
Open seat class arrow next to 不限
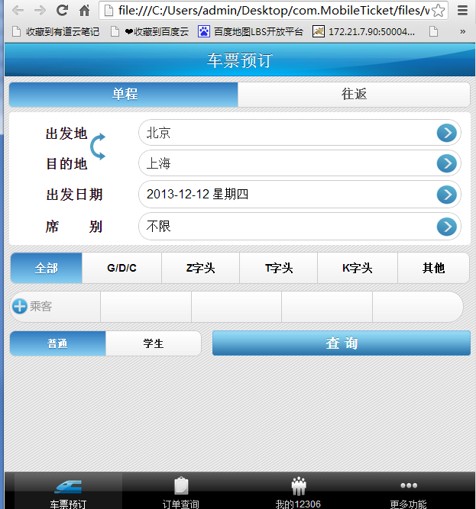coord(447,226)
